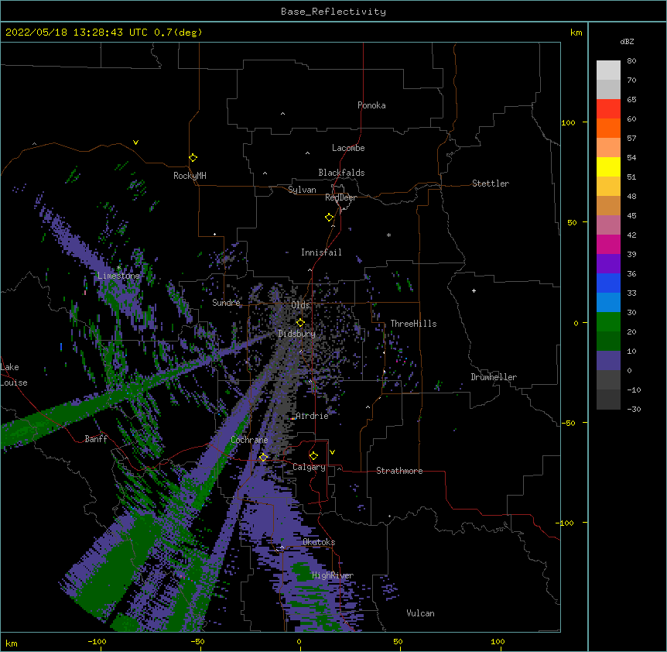Viewport: 667px width, 652px height.
Task: Click the 10 dBZ purple legend swatch
Action: pos(608,361)
